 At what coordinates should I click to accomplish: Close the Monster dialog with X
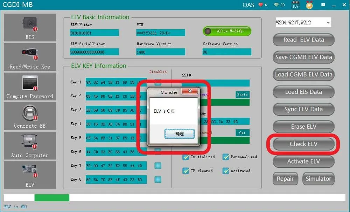190,91
